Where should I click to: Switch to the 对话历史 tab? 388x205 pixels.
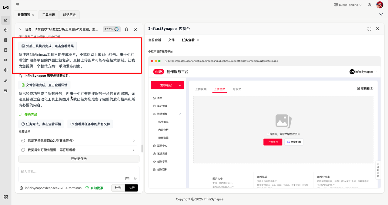[69, 15]
